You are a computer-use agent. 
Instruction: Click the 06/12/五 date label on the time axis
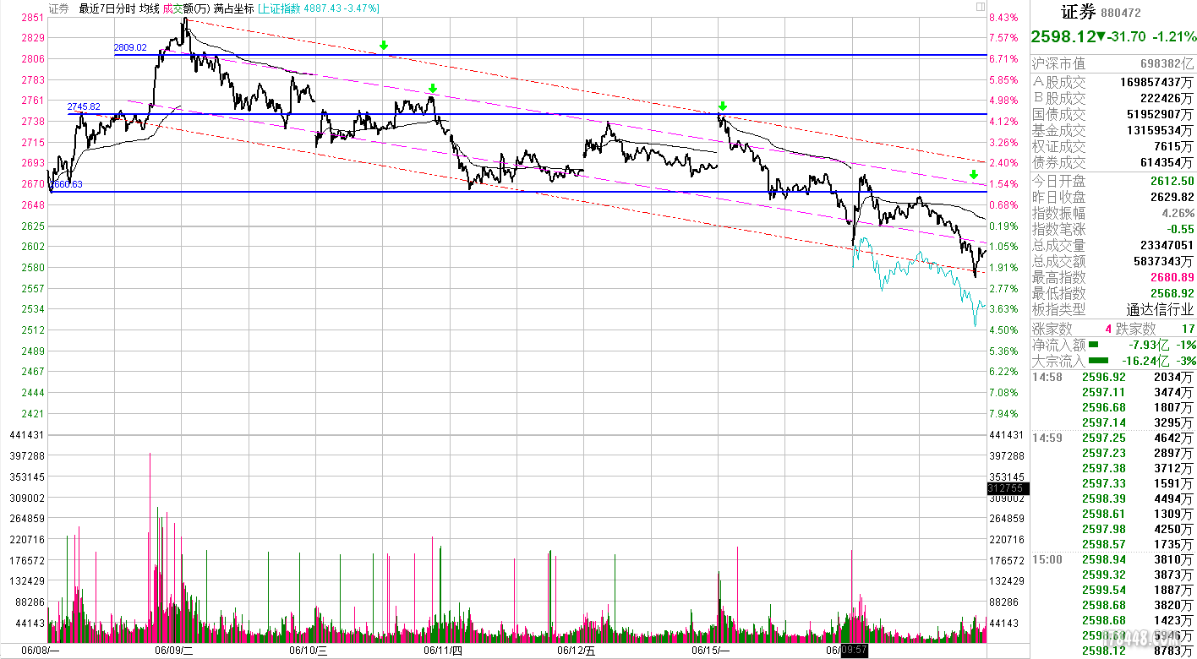pos(577,651)
